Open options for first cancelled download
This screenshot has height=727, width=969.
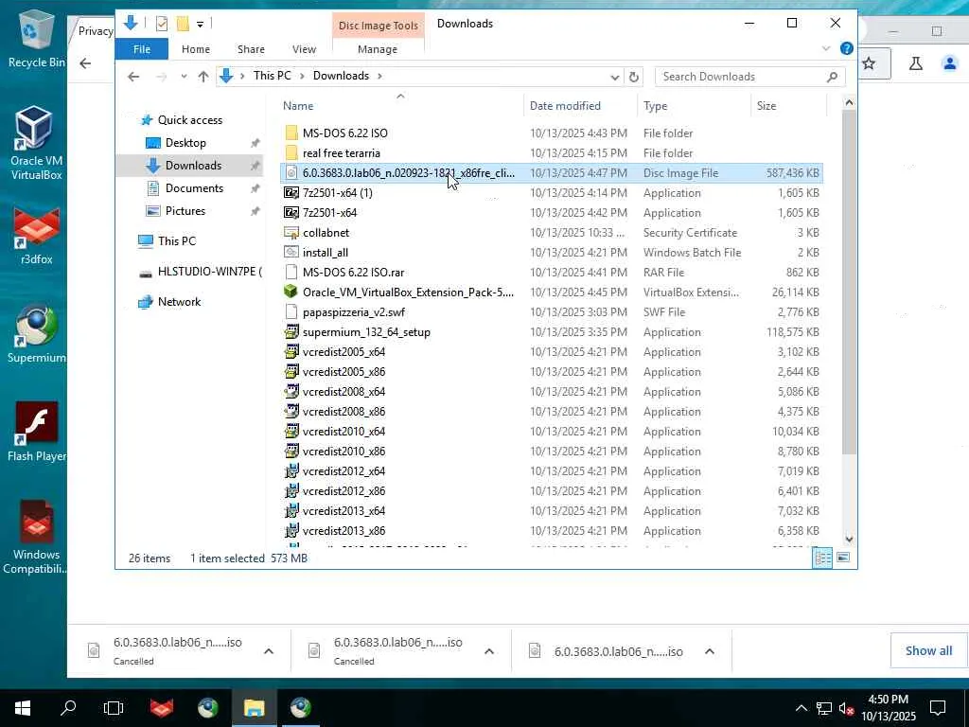point(269,651)
